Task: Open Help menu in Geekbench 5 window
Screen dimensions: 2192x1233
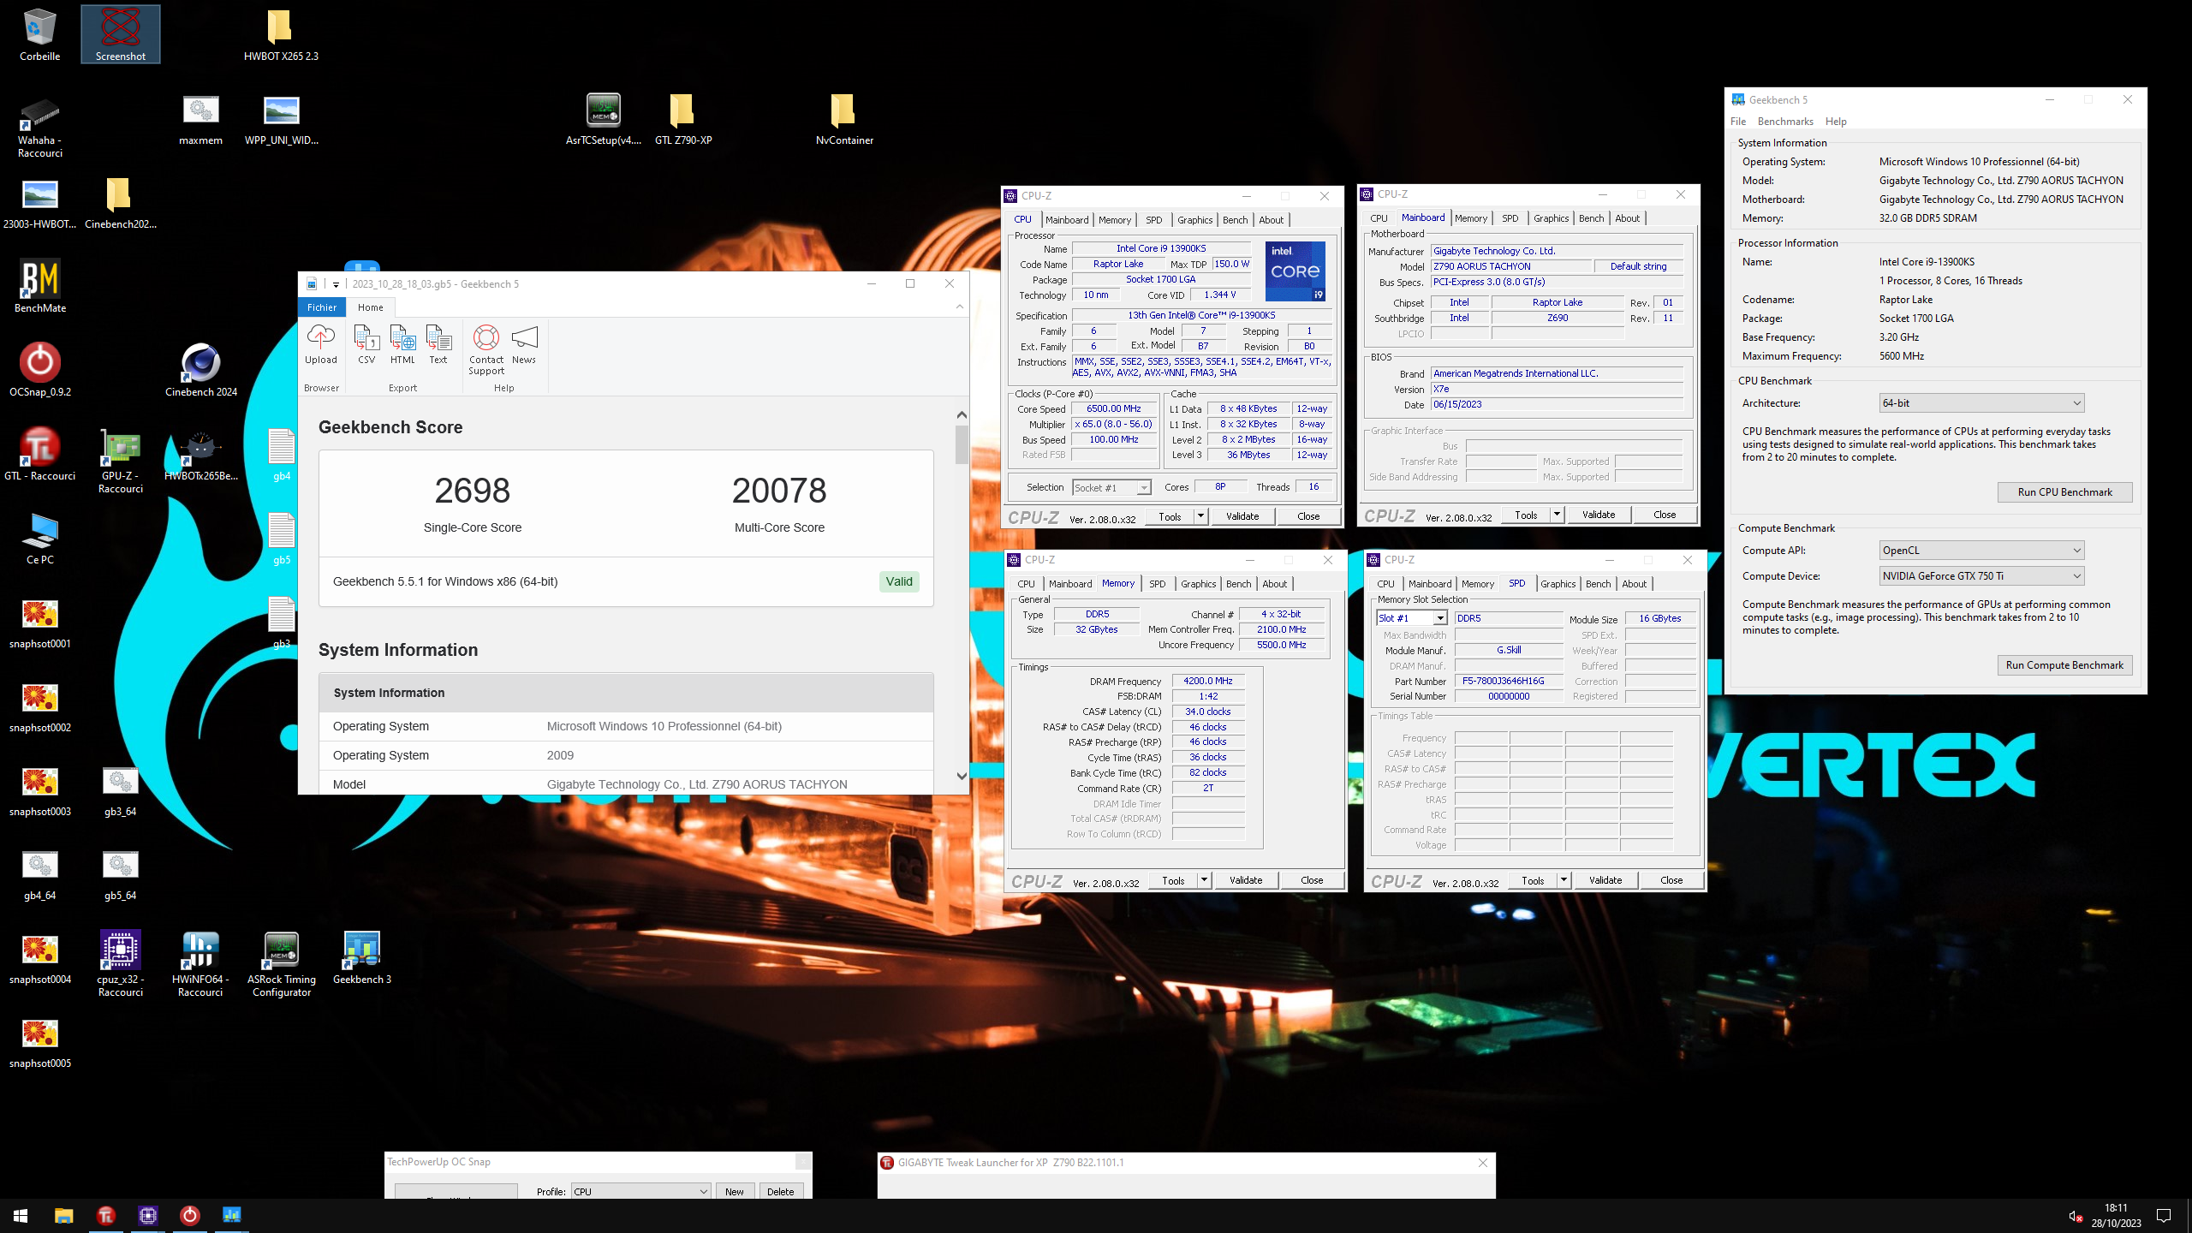Action: tap(1836, 122)
